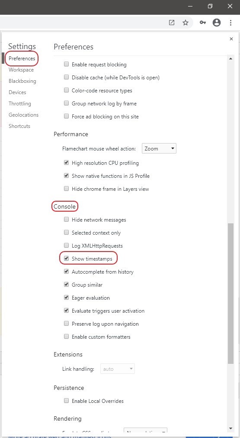Go to the Blackboxing settings tab
The height and width of the screenshot is (438, 240).
point(22,81)
